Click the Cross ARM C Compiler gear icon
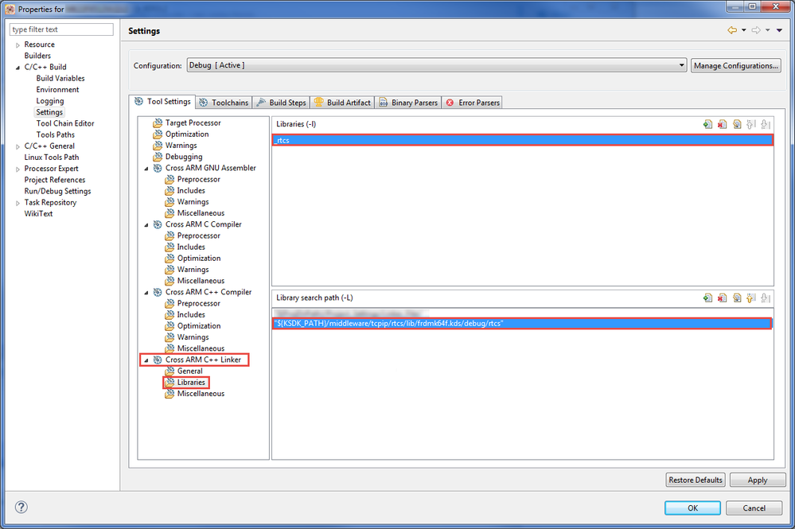This screenshot has width=795, height=529. tap(158, 224)
